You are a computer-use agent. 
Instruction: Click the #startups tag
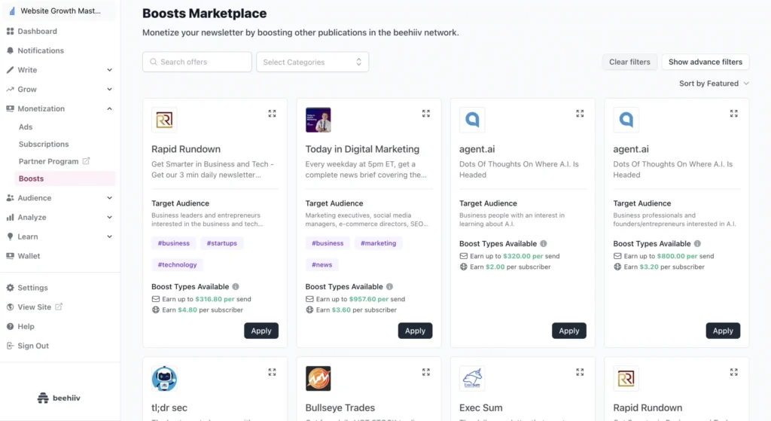coord(222,243)
